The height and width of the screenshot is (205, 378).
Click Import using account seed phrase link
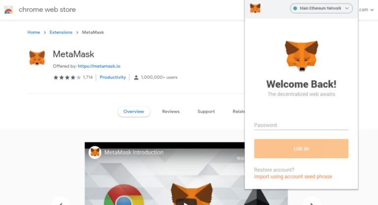click(293, 177)
